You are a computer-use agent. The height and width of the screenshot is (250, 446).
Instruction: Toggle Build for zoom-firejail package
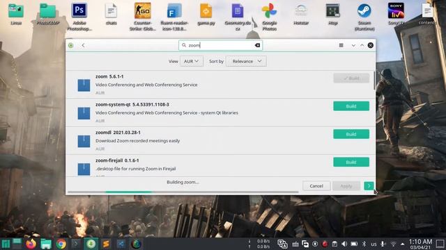(351, 162)
